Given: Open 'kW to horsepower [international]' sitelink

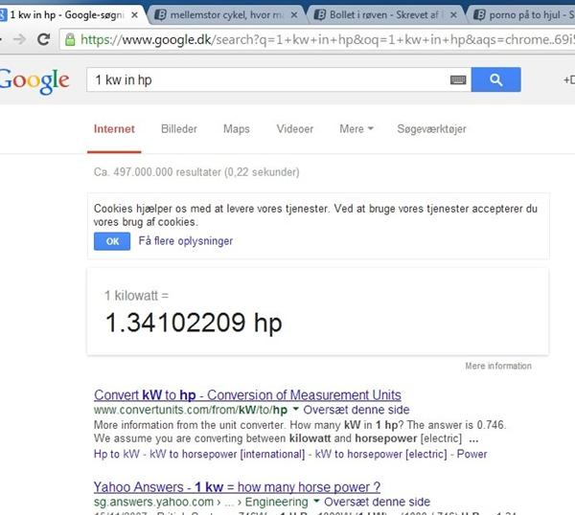Looking at the screenshot, I should (x=227, y=454).
